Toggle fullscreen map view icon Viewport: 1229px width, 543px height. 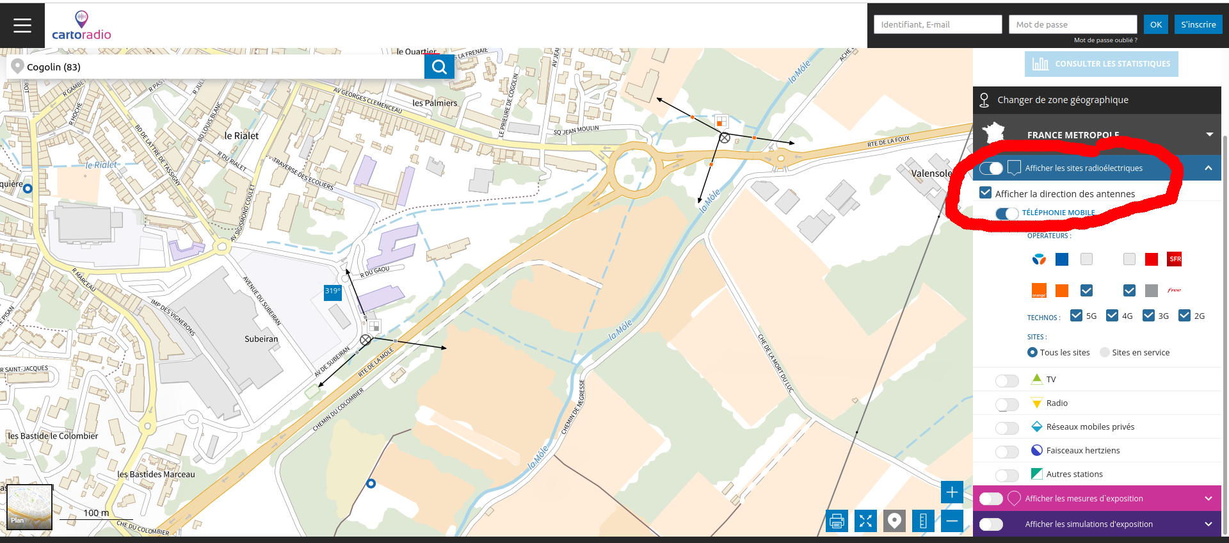(865, 521)
